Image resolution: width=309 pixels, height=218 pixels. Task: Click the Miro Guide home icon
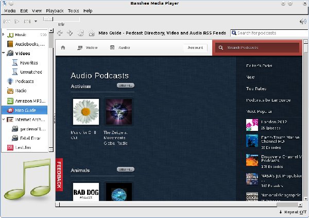[x=63, y=47]
